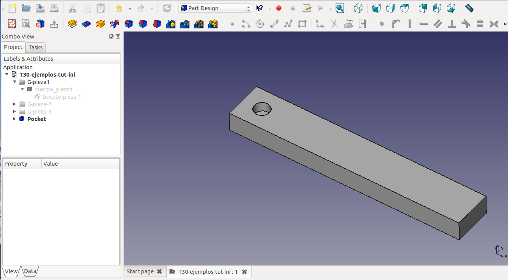Screen dimensions: 508x280
Task: Switch to the Data property tab
Action: pyautogui.click(x=30, y=271)
